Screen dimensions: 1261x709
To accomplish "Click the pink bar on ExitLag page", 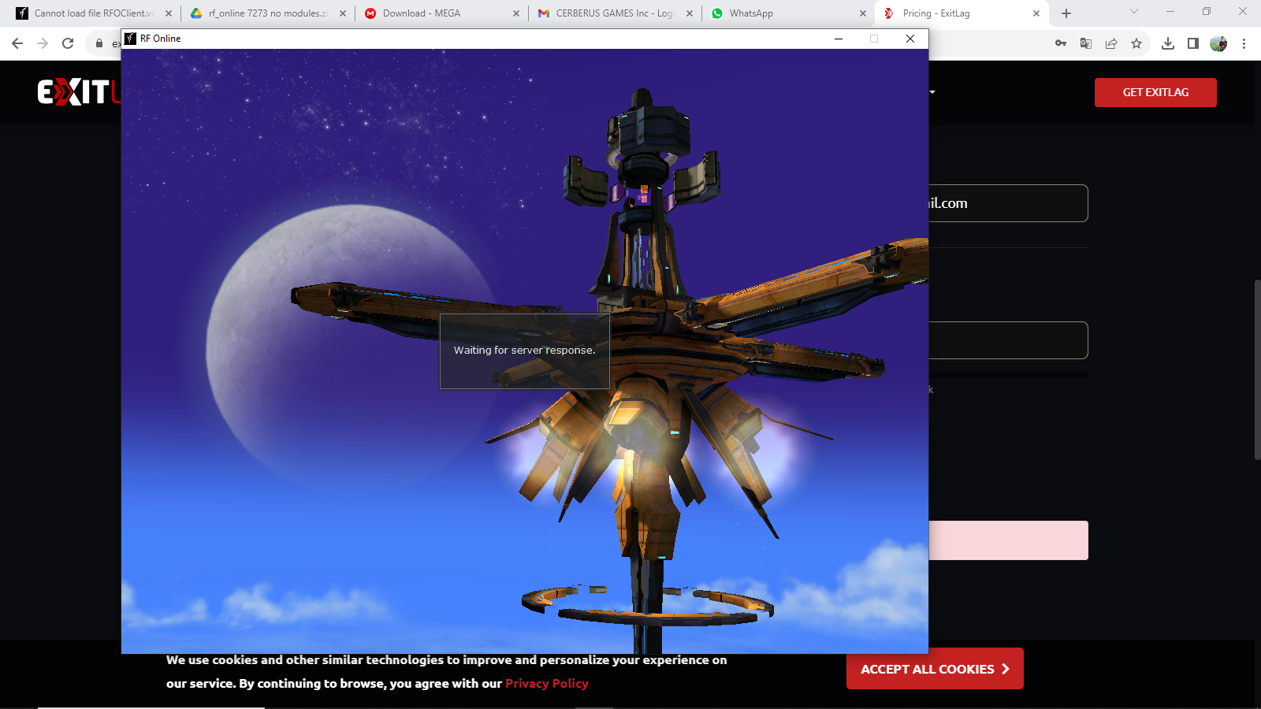I will pyautogui.click(x=1008, y=540).
